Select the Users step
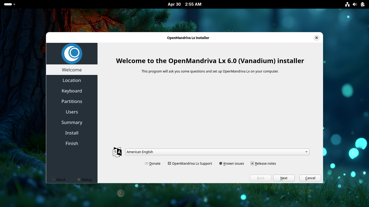Viewport: 369px width, 207px height. 72,112
